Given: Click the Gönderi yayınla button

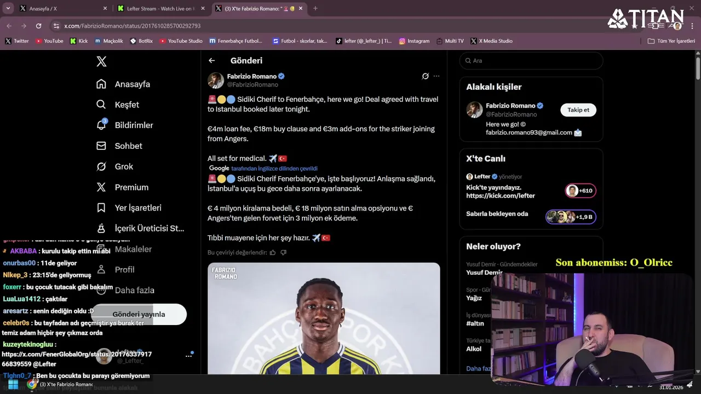Looking at the screenshot, I should [139, 314].
